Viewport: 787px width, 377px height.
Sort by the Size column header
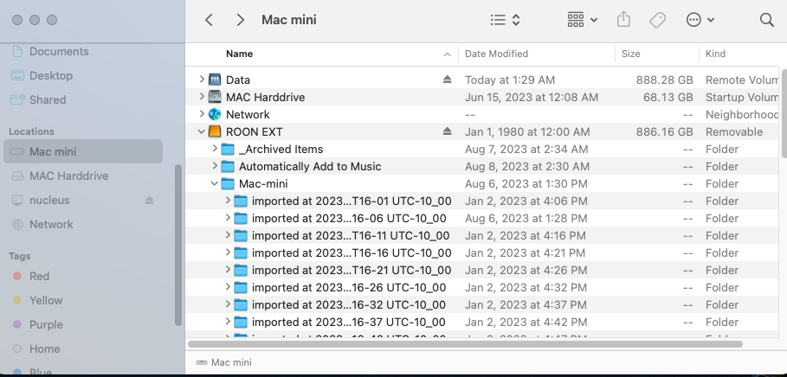[x=631, y=54]
